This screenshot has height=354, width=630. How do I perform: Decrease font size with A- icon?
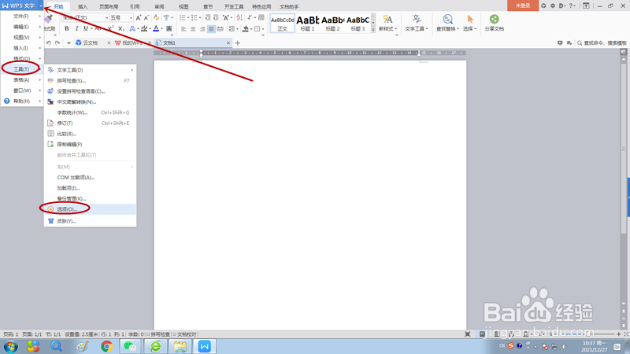[x=146, y=17]
